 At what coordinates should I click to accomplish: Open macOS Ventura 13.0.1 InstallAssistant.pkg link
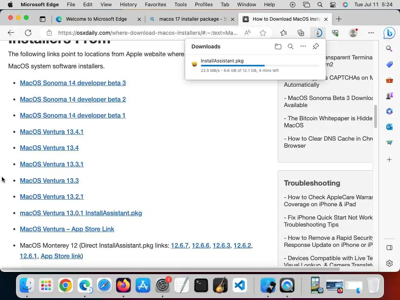point(81,213)
